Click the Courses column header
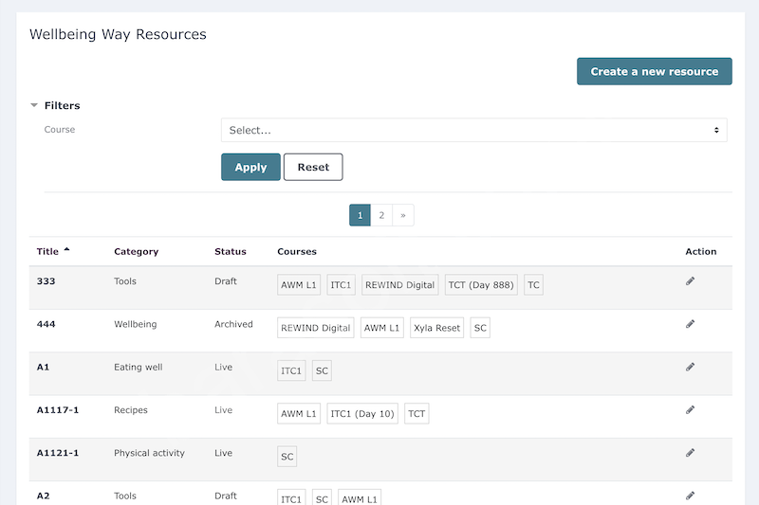The image size is (759, 505). click(297, 251)
